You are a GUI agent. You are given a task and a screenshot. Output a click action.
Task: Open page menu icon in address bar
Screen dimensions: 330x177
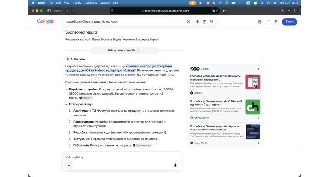(112, 11)
